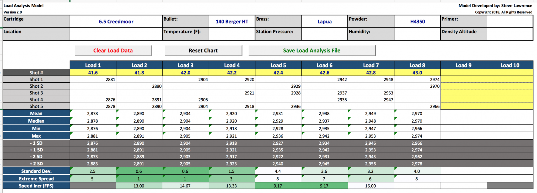Select the Shot 1 velocity 2881 cell
537x193 pixels.
[93, 79]
